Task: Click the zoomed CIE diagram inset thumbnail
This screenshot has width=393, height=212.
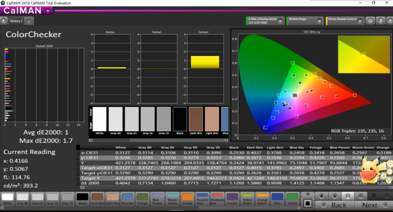Action: (364, 54)
